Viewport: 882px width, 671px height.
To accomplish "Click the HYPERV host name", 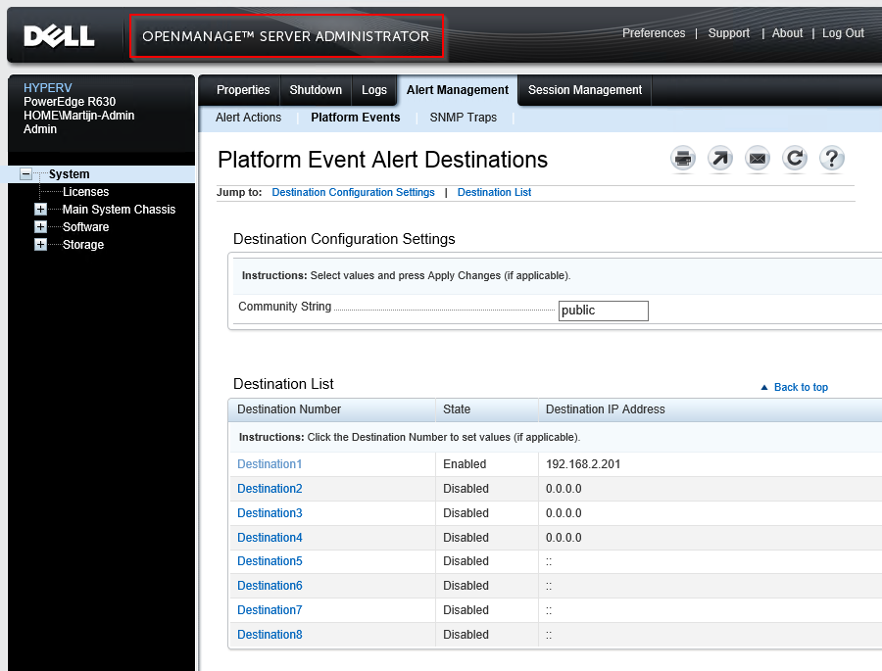I will tap(48, 88).
